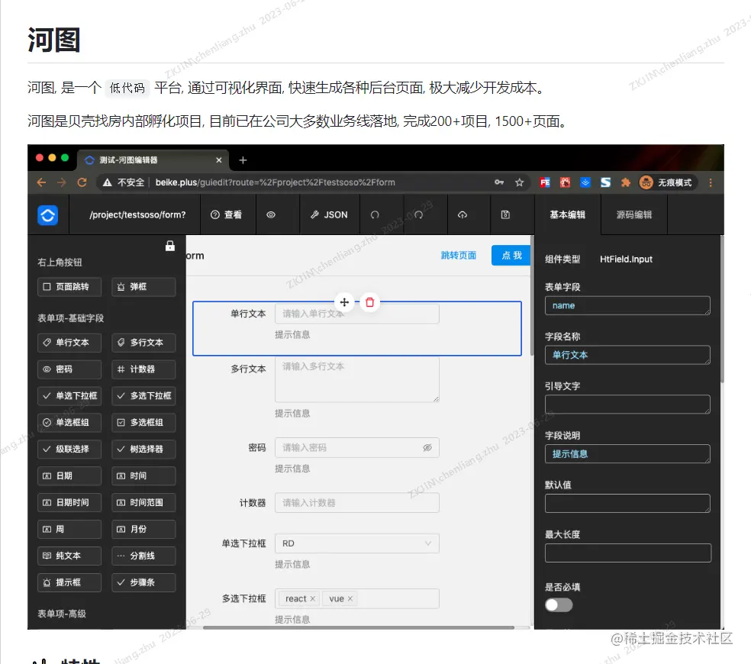Click the password key icon in address bar
The height and width of the screenshot is (664, 751).
tap(499, 182)
